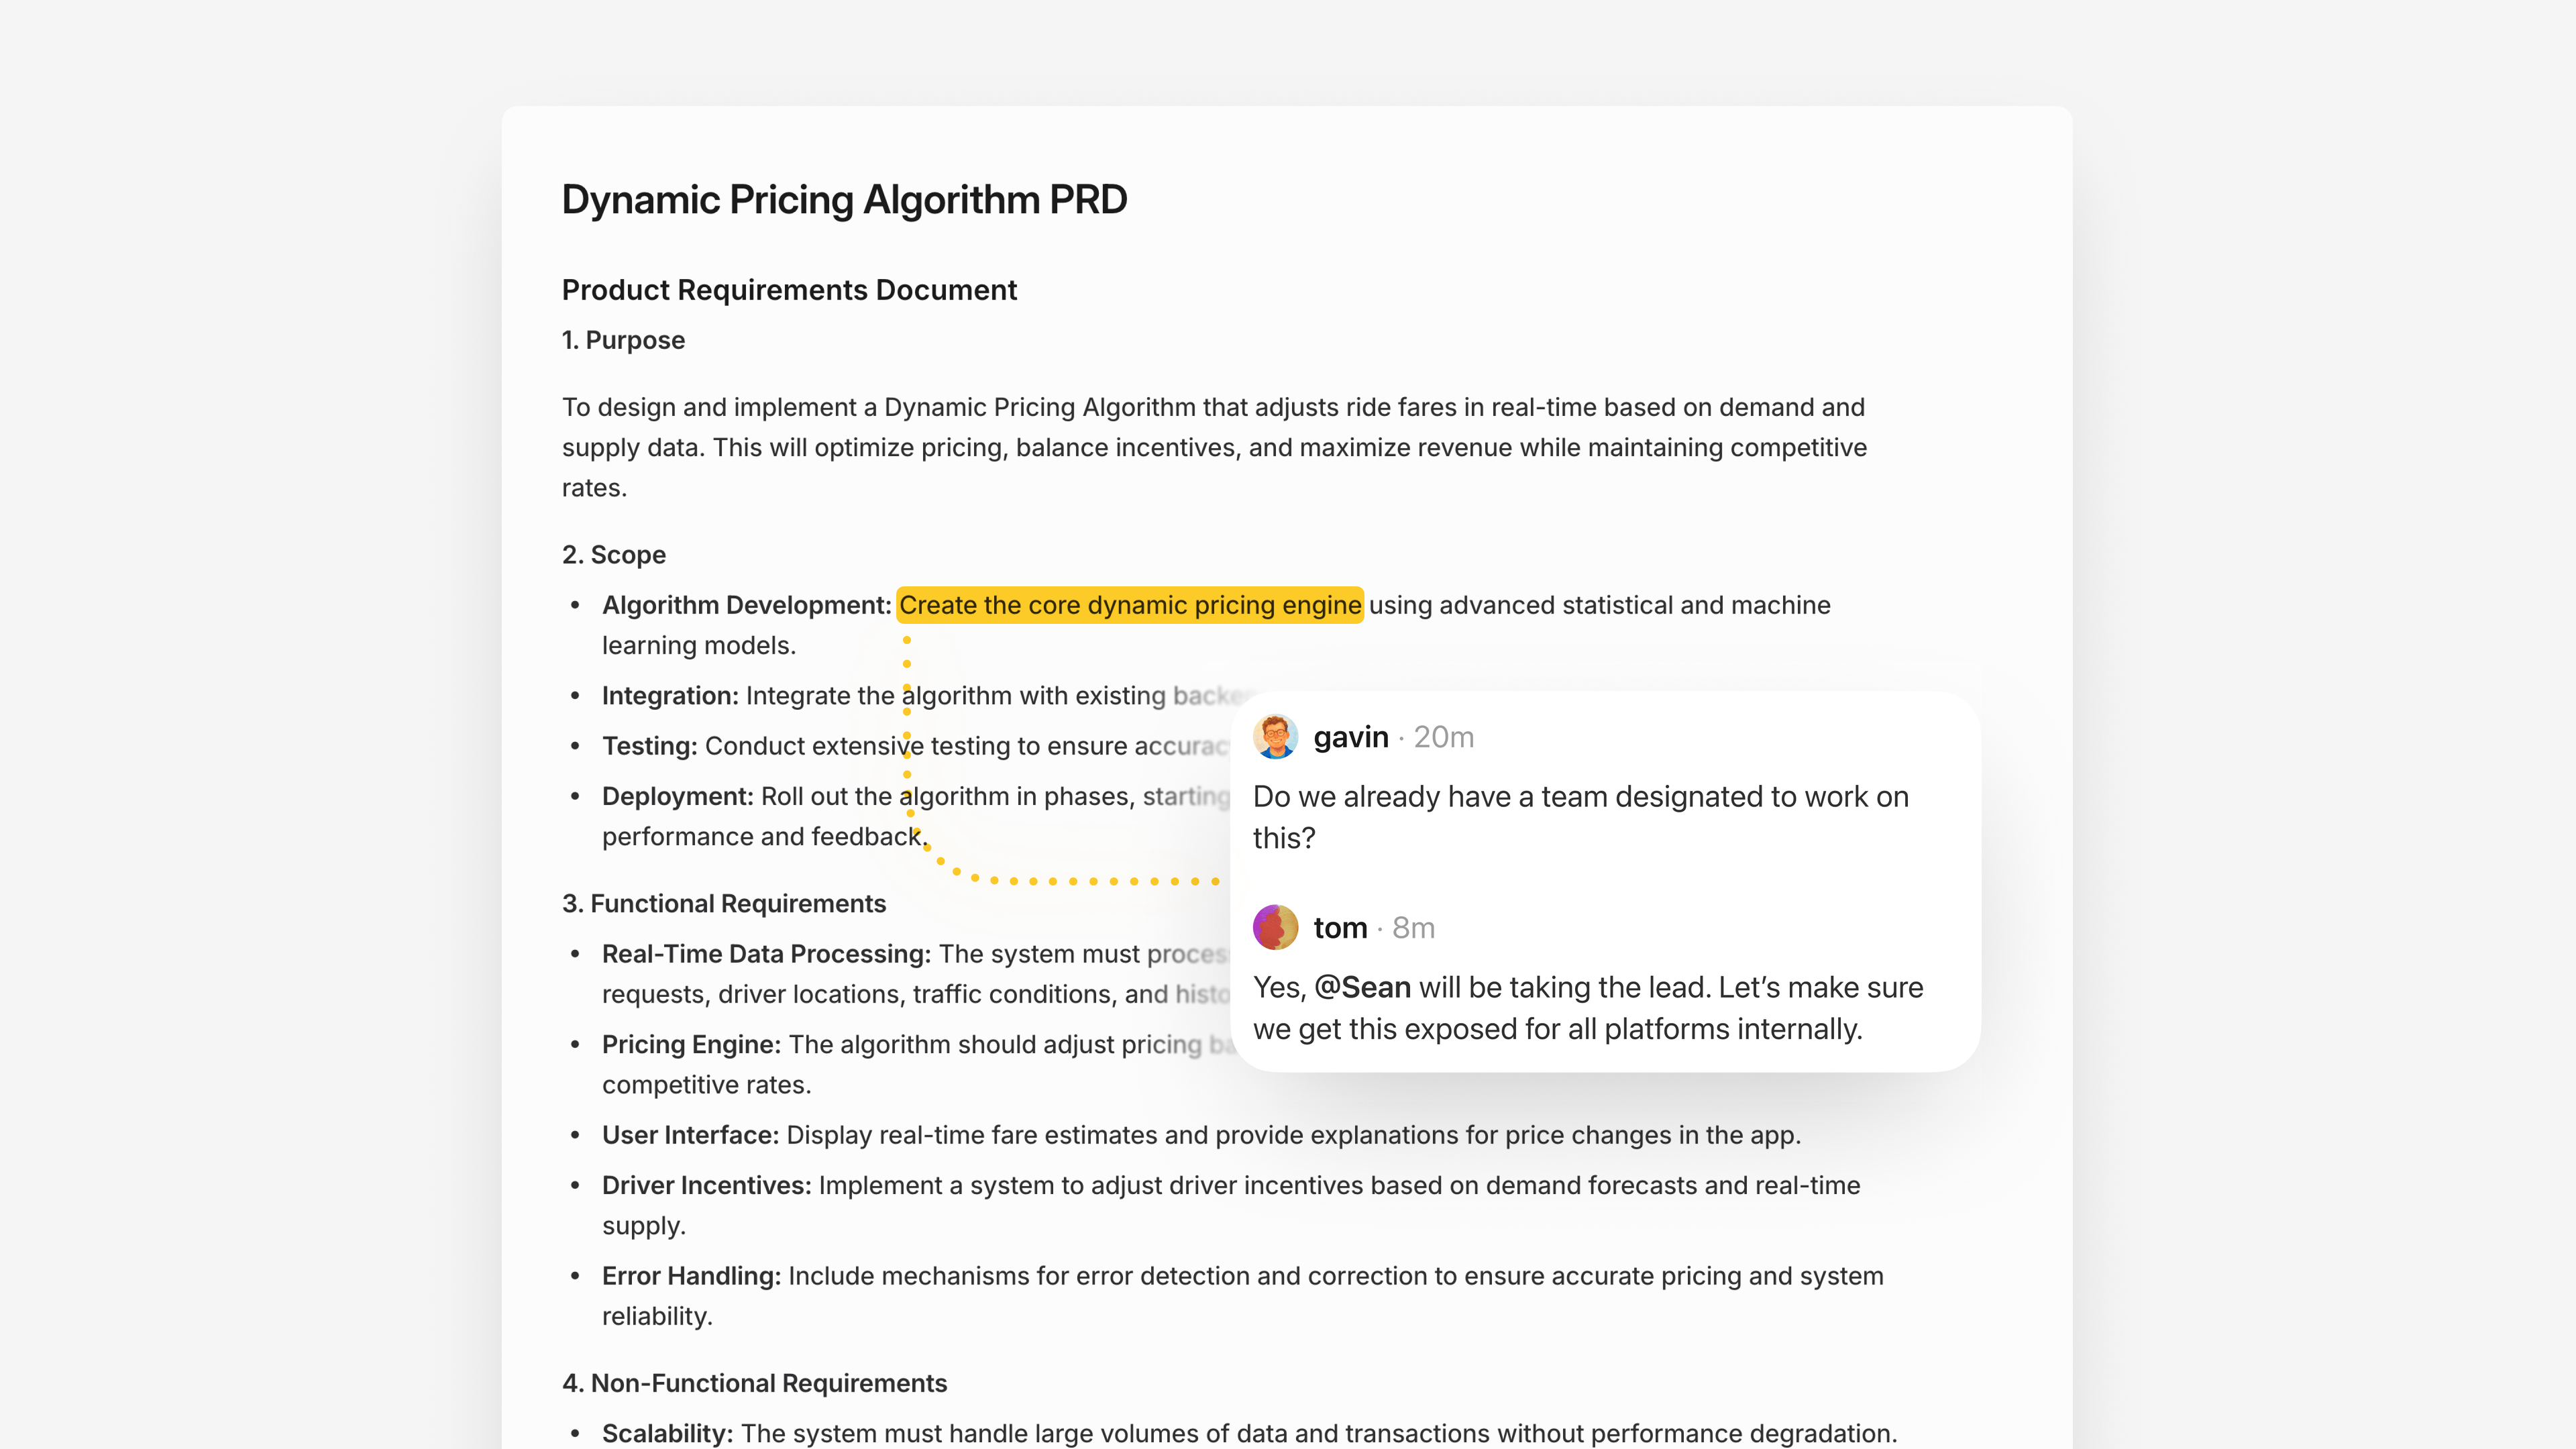Collapse the 2. Scope section heading
The image size is (2576, 1449).
[x=613, y=554]
